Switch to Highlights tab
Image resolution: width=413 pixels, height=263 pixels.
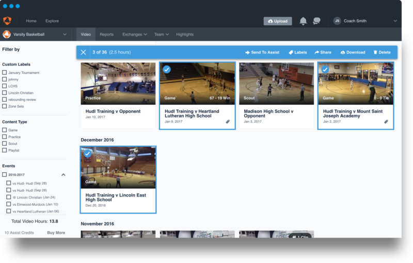coord(185,35)
